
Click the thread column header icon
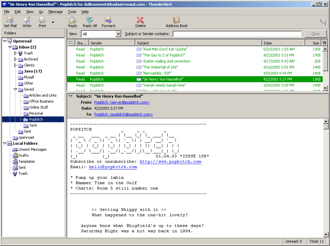pyautogui.click(x=71, y=43)
